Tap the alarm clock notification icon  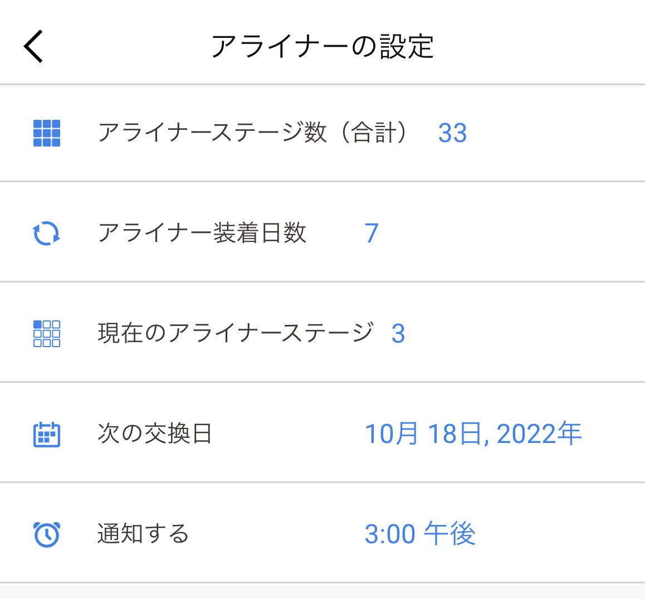[x=46, y=534]
